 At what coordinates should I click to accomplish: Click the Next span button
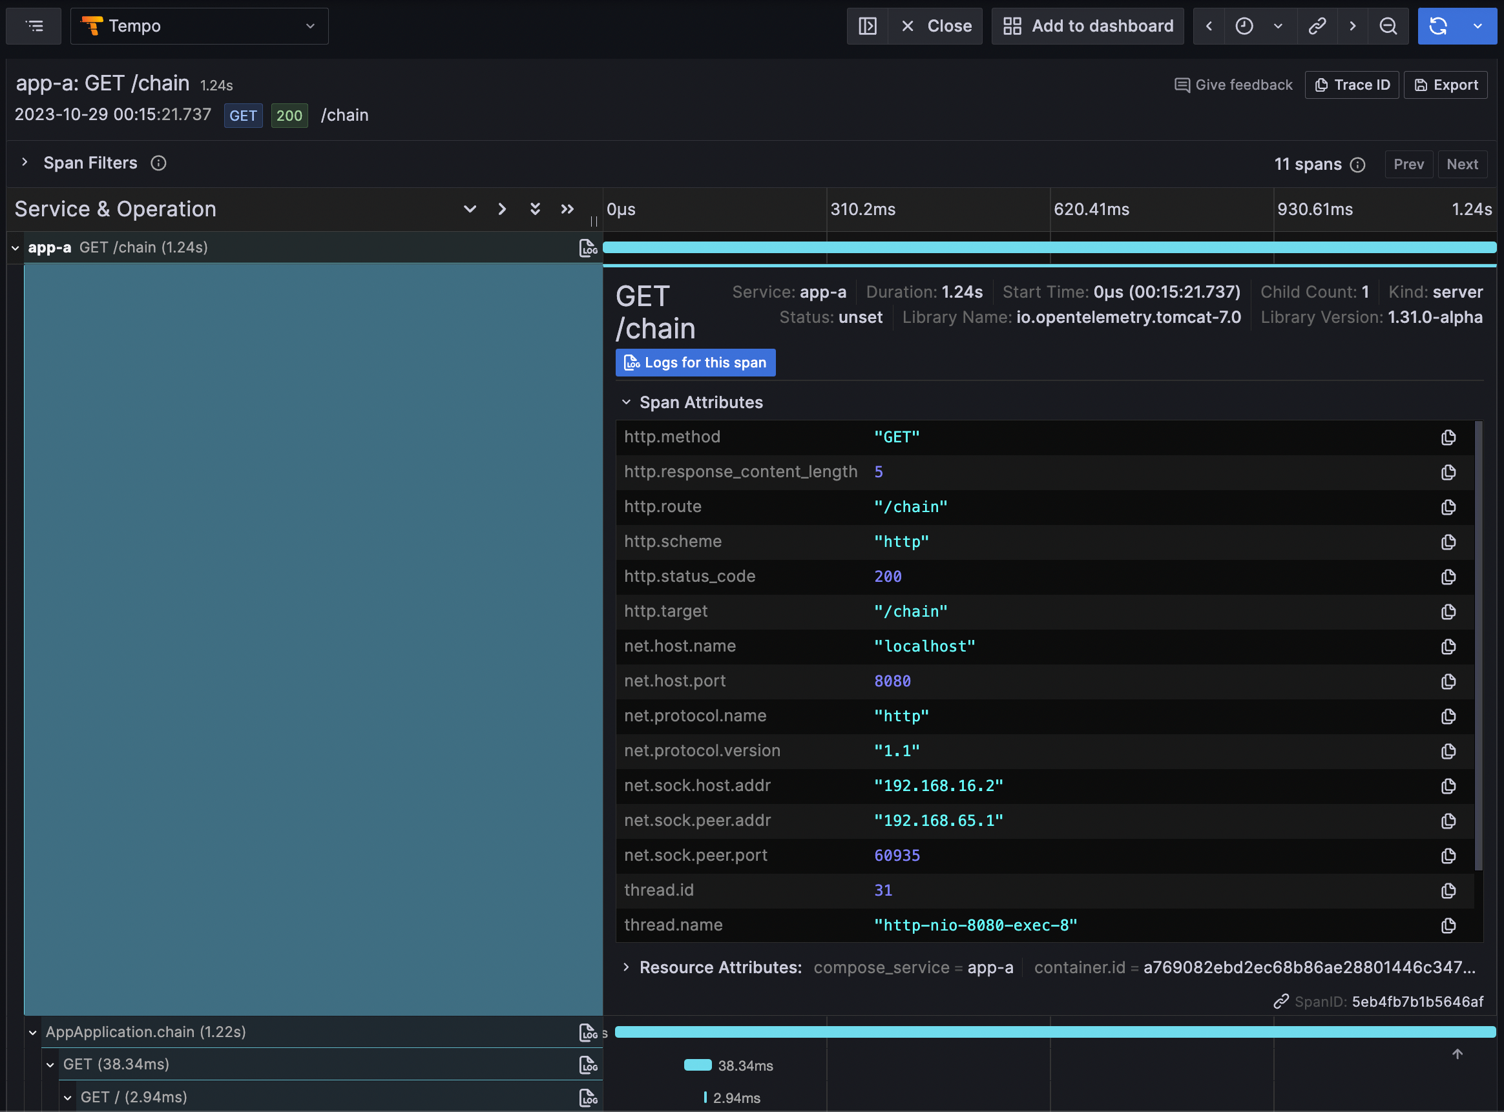coord(1461,164)
